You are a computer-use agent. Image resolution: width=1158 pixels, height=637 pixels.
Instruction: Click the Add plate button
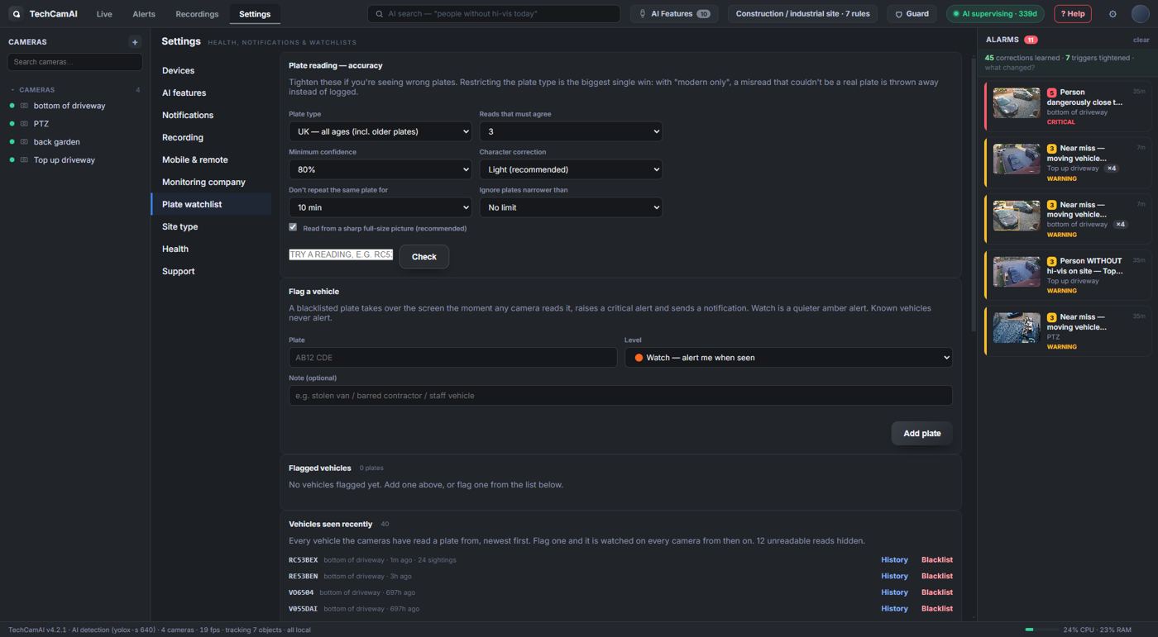[x=921, y=434]
